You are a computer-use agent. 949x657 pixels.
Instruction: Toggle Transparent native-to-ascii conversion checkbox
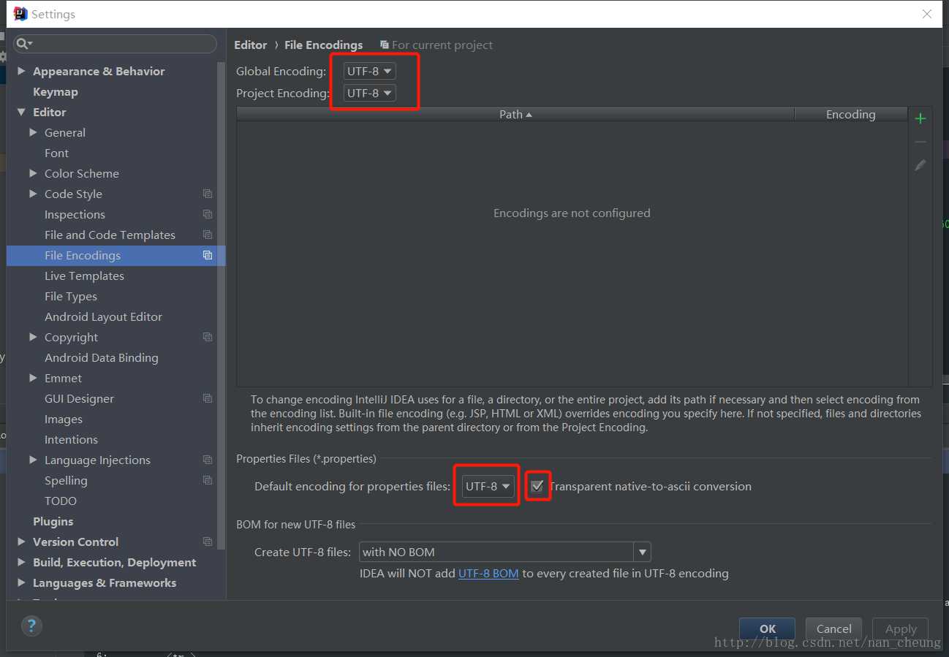(537, 486)
